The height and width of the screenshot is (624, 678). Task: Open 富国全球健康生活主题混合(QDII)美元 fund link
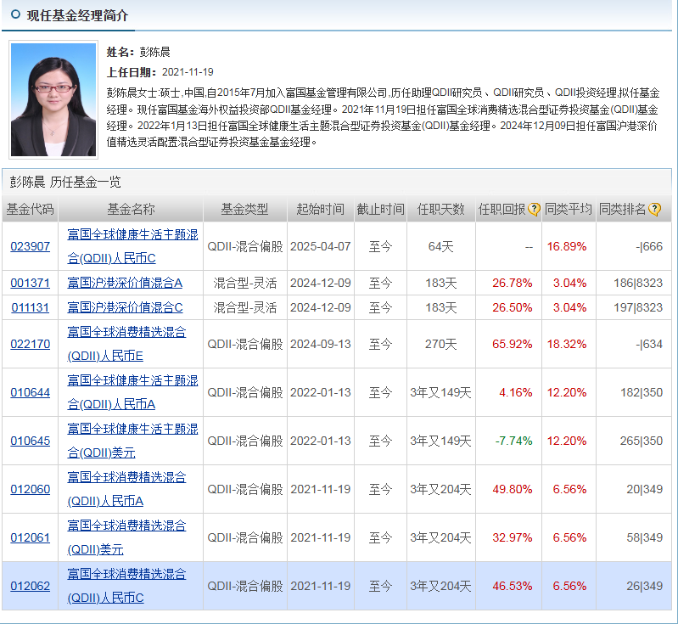tap(132, 441)
